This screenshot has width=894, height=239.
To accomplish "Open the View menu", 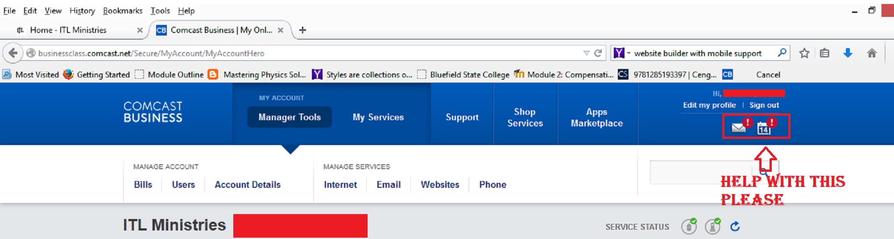I will pyautogui.click(x=53, y=11).
